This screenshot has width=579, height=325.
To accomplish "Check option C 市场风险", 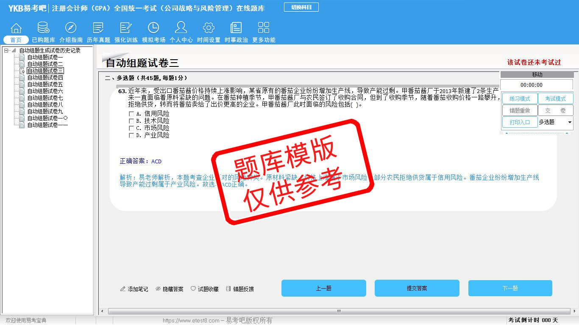I will [x=131, y=128].
